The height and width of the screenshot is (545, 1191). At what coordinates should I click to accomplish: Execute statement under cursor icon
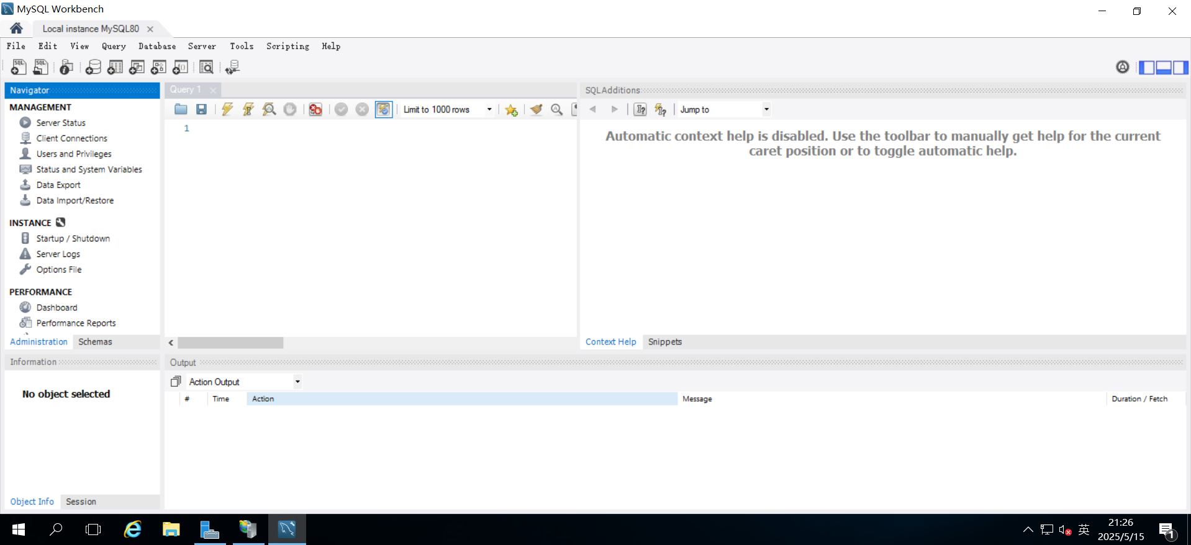tap(248, 109)
